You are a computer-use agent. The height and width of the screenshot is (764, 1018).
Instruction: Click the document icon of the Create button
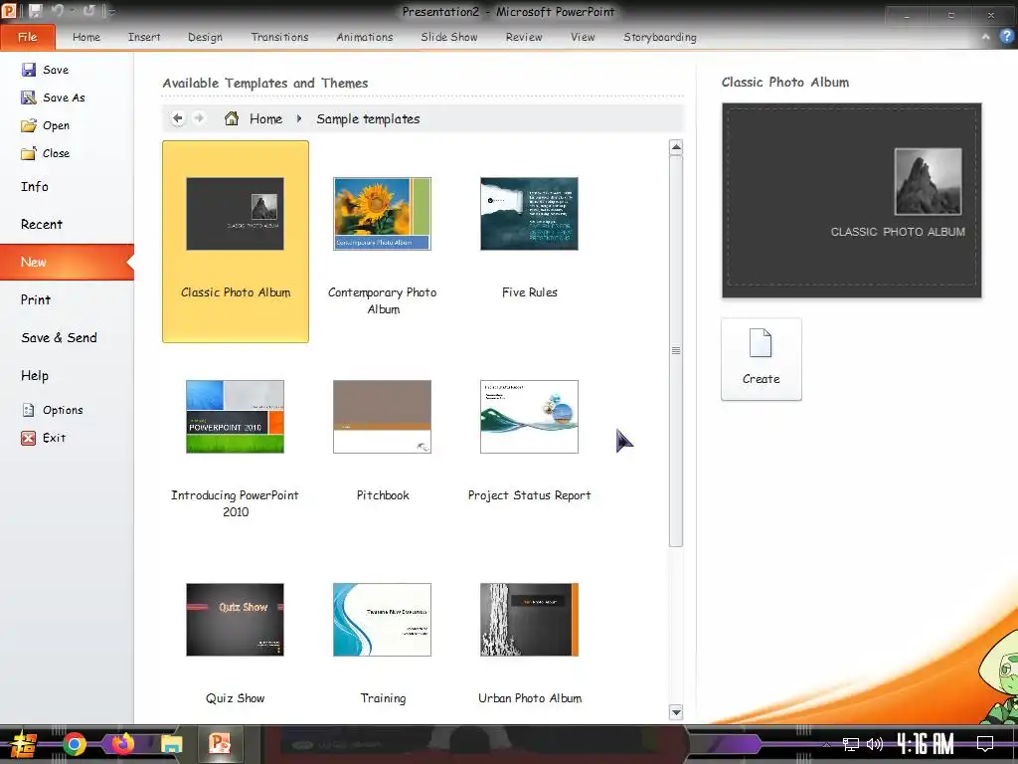(x=761, y=343)
